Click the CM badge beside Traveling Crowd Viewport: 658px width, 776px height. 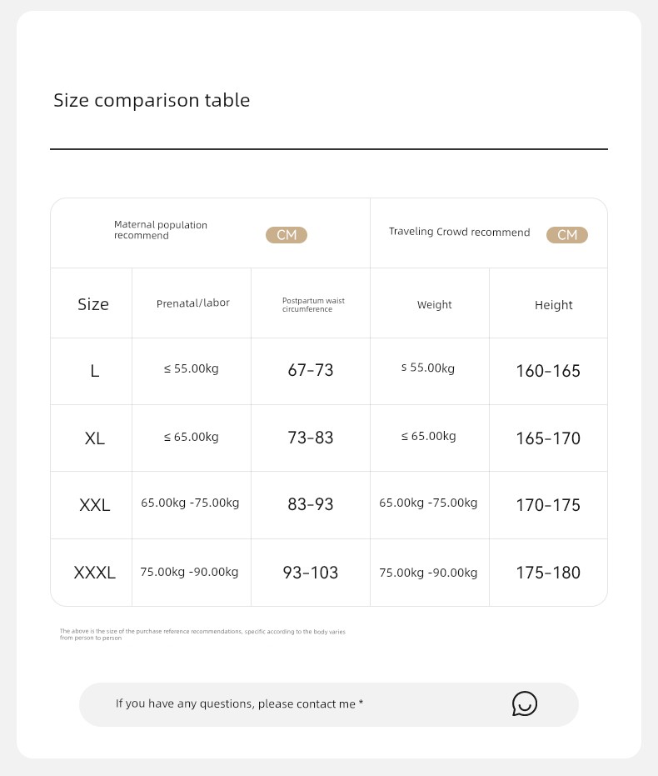(567, 235)
